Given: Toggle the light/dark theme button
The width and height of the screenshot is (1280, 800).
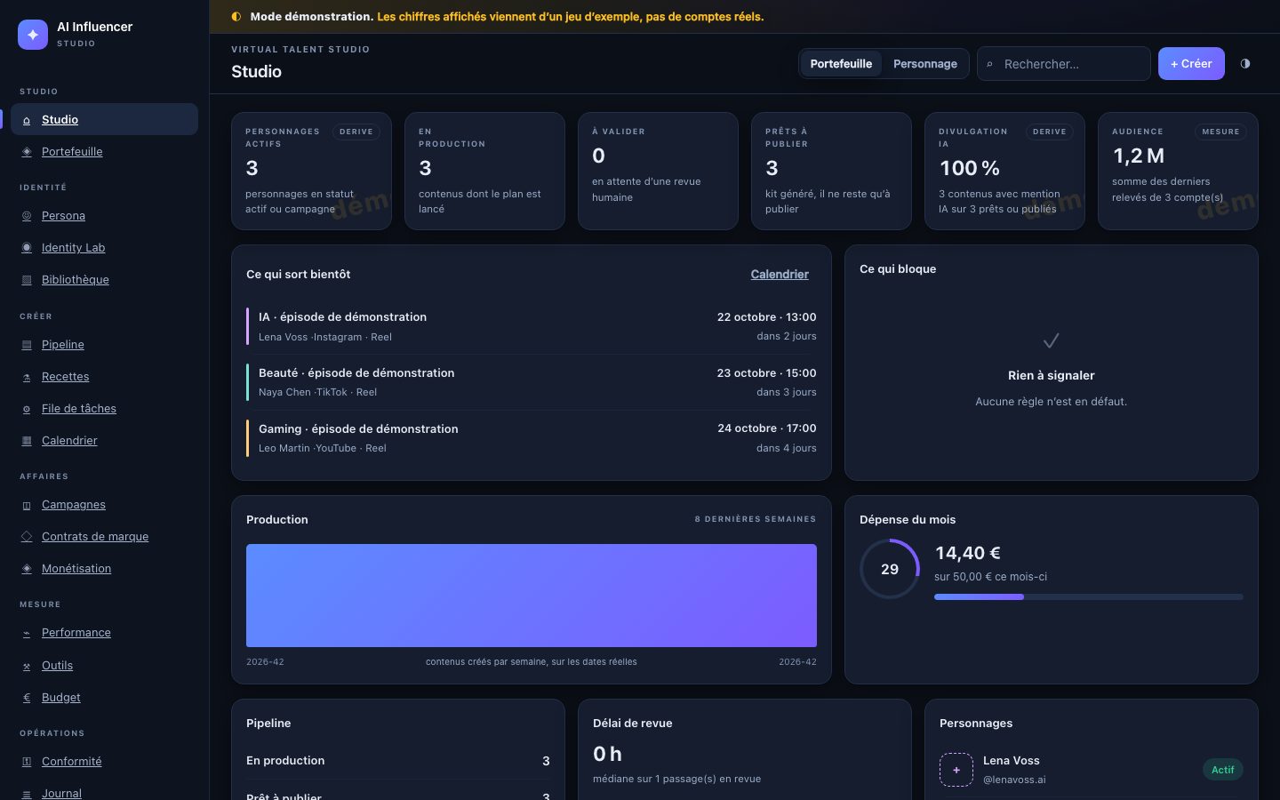Looking at the screenshot, I should [x=1245, y=64].
